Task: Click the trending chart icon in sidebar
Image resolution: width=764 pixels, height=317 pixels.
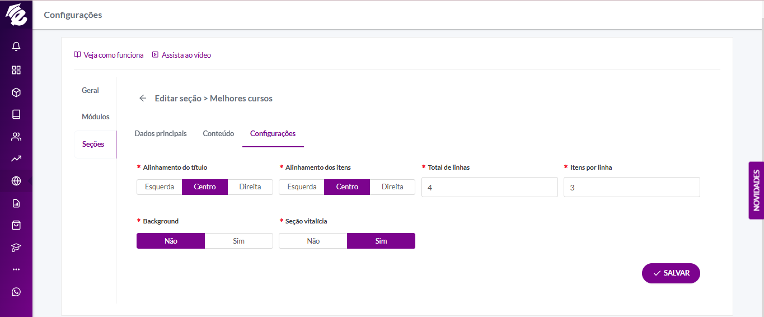Action: (x=16, y=158)
